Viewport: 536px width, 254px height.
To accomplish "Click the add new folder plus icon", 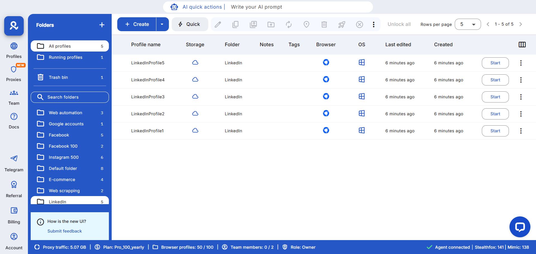I will [x=102, y=25].
